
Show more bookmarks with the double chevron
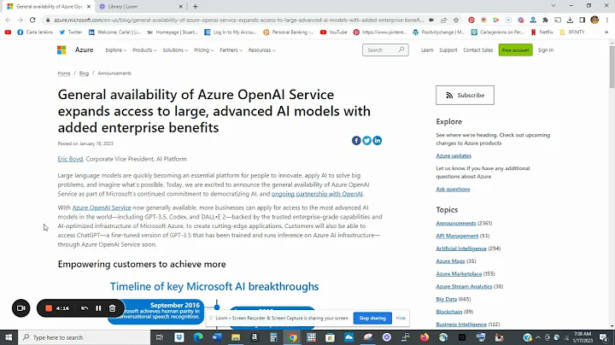click(606, 32)
